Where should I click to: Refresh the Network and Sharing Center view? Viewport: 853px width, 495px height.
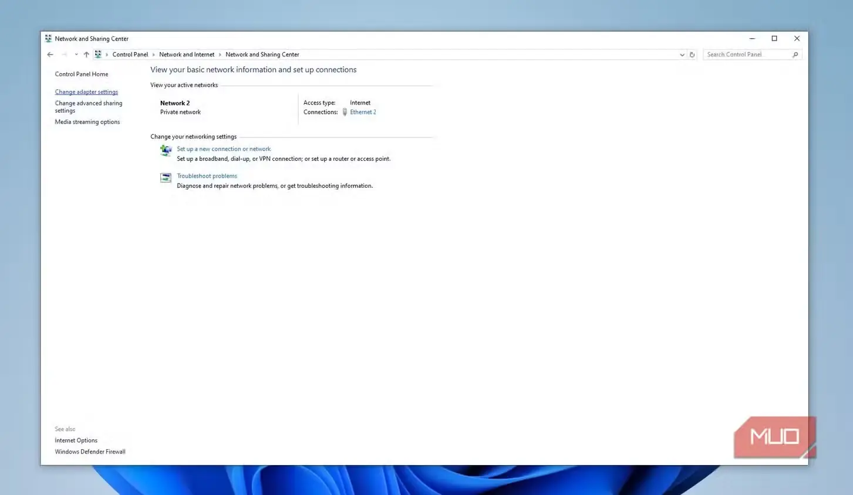(692, 55)
